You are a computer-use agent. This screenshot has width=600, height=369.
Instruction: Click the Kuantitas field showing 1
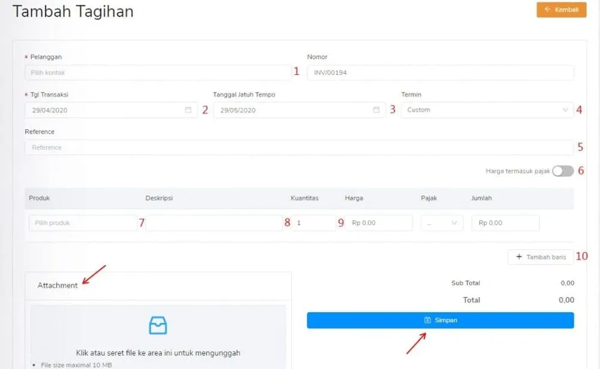tap(315, 222)
